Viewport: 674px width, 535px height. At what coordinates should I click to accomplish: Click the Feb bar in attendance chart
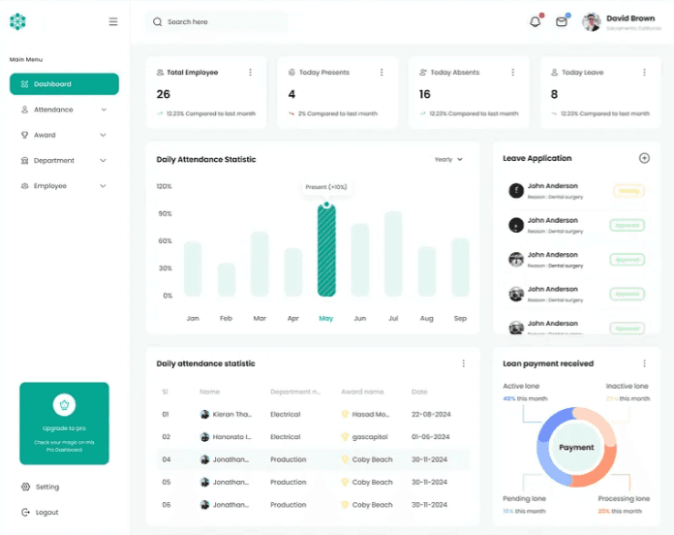click(226, 279)
